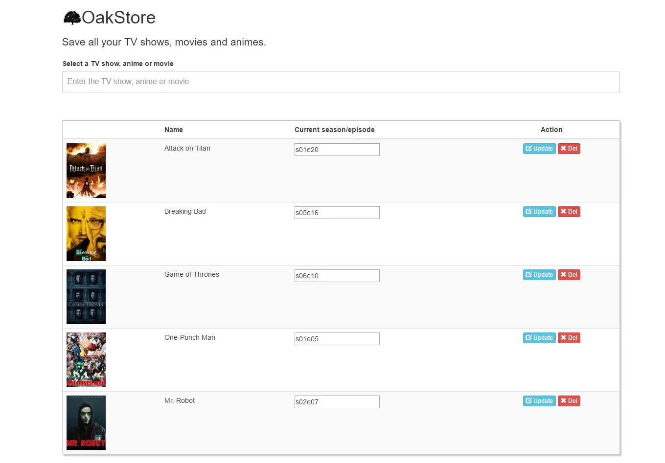Image resolution: width=665 pixels, height=463 pixels.
Task: Click the Select a TV show label
Action: coord(118,64)
